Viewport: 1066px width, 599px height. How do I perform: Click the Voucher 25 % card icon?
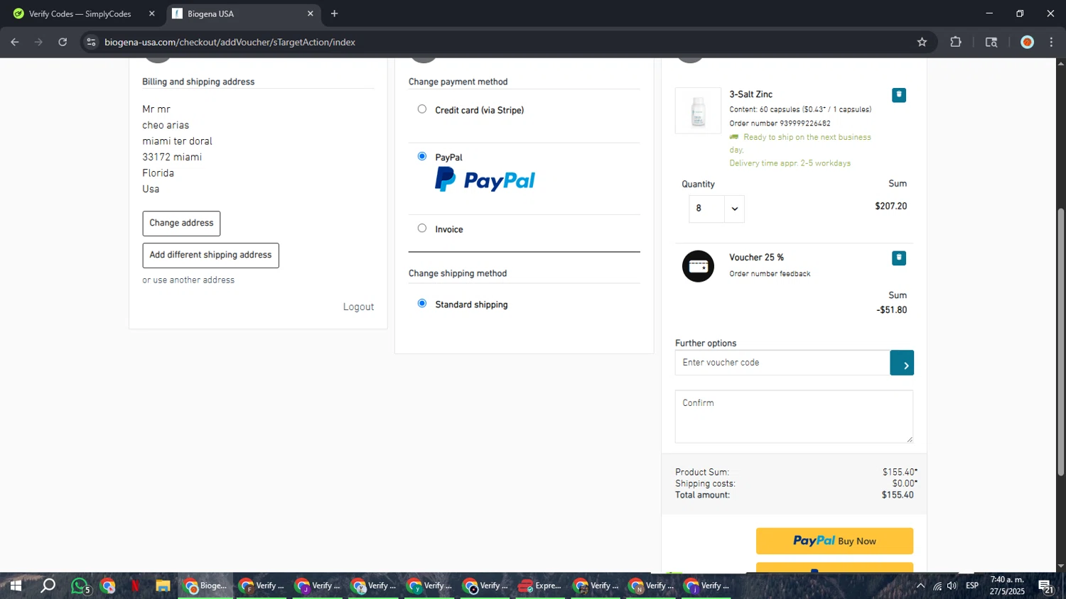pos(698,266)
